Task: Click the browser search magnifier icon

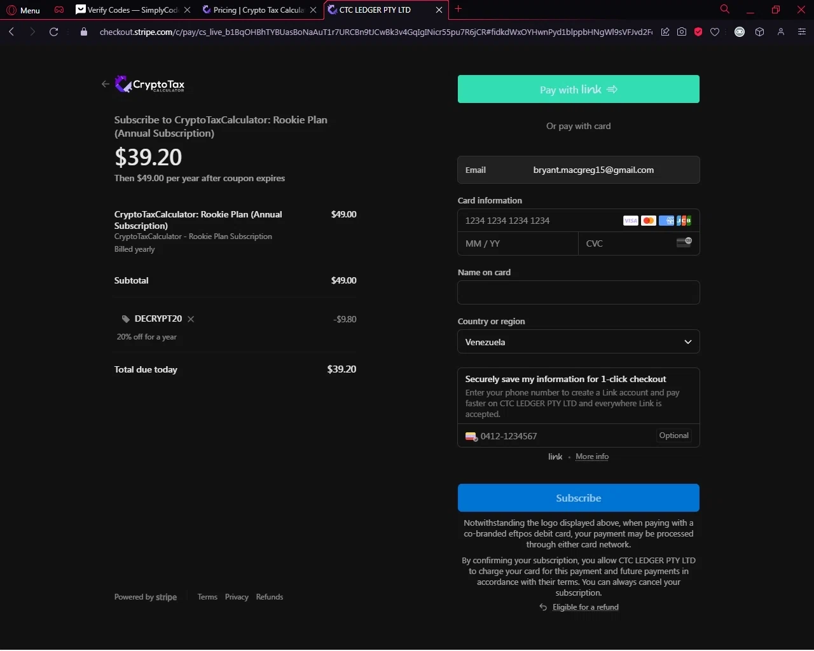Action: click(724, 9)
